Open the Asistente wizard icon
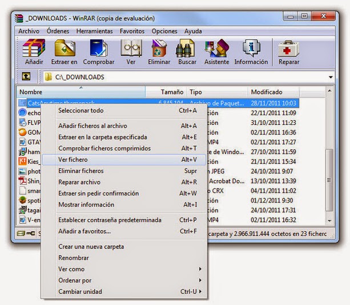Viewport: 350px width, 305px height. (216, 48)
